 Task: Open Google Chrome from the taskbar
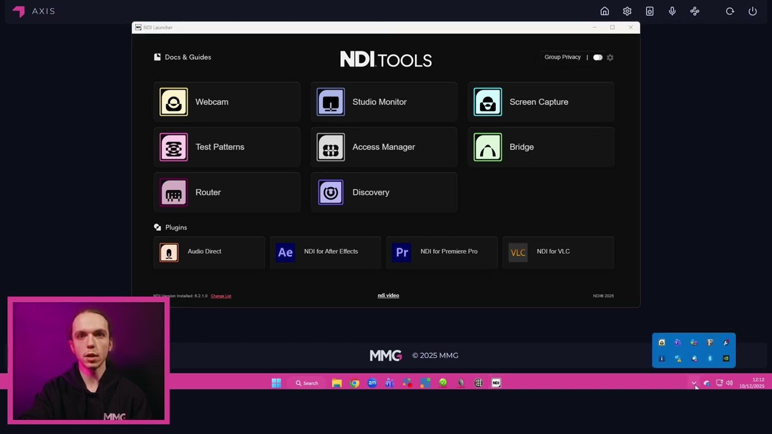pyautogui.click(x=355, y=383)
